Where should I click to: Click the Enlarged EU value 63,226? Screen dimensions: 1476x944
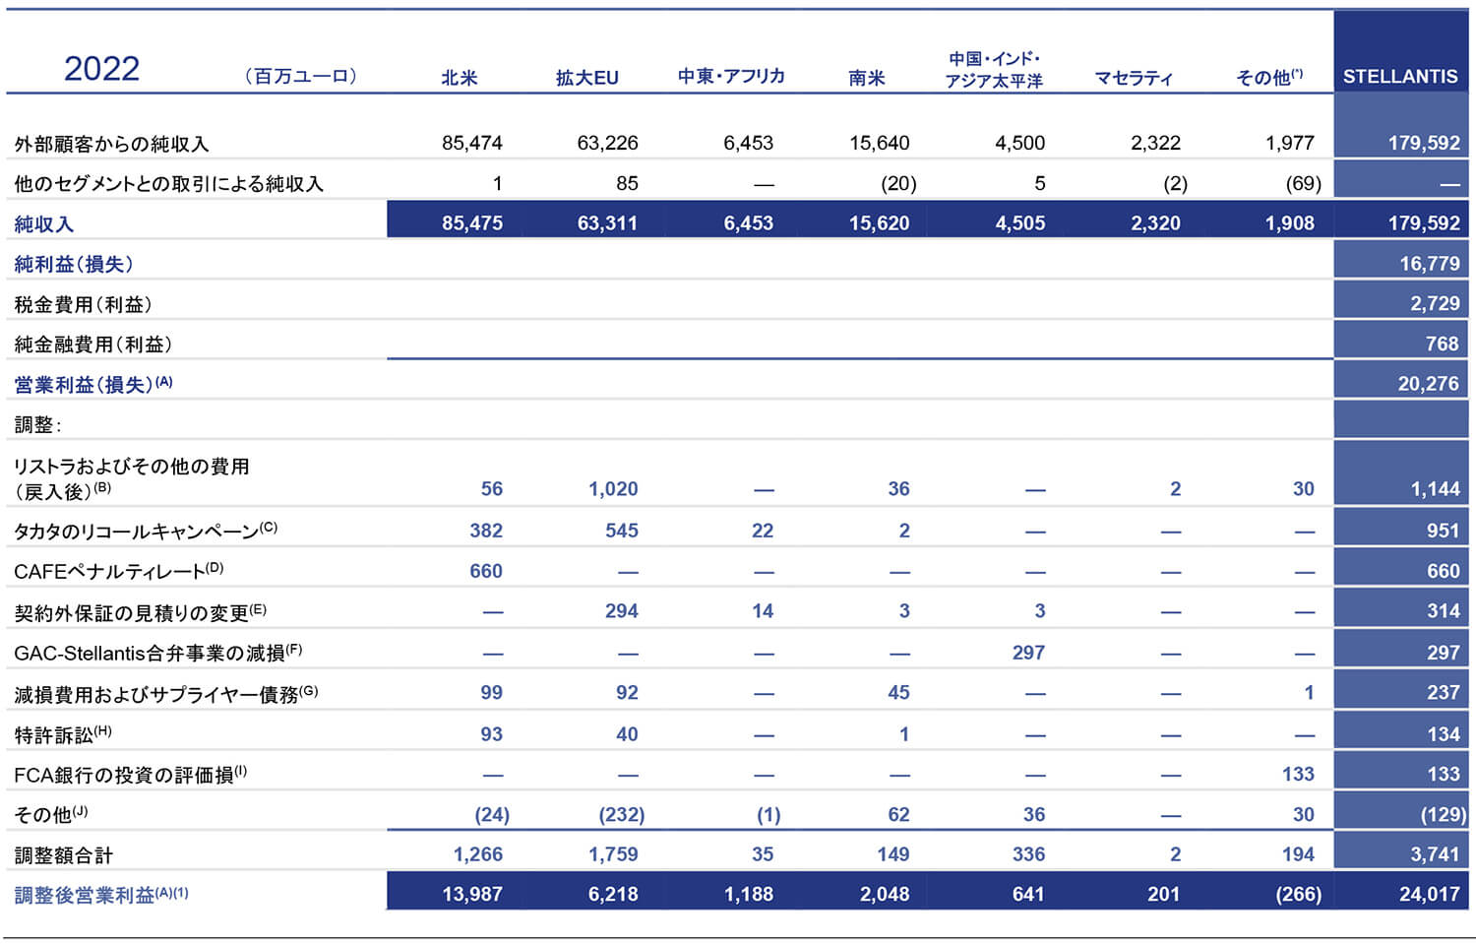click(x=607, y=143)
